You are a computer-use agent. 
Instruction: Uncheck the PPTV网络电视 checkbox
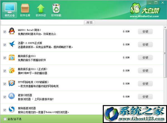tap(5, 84)
